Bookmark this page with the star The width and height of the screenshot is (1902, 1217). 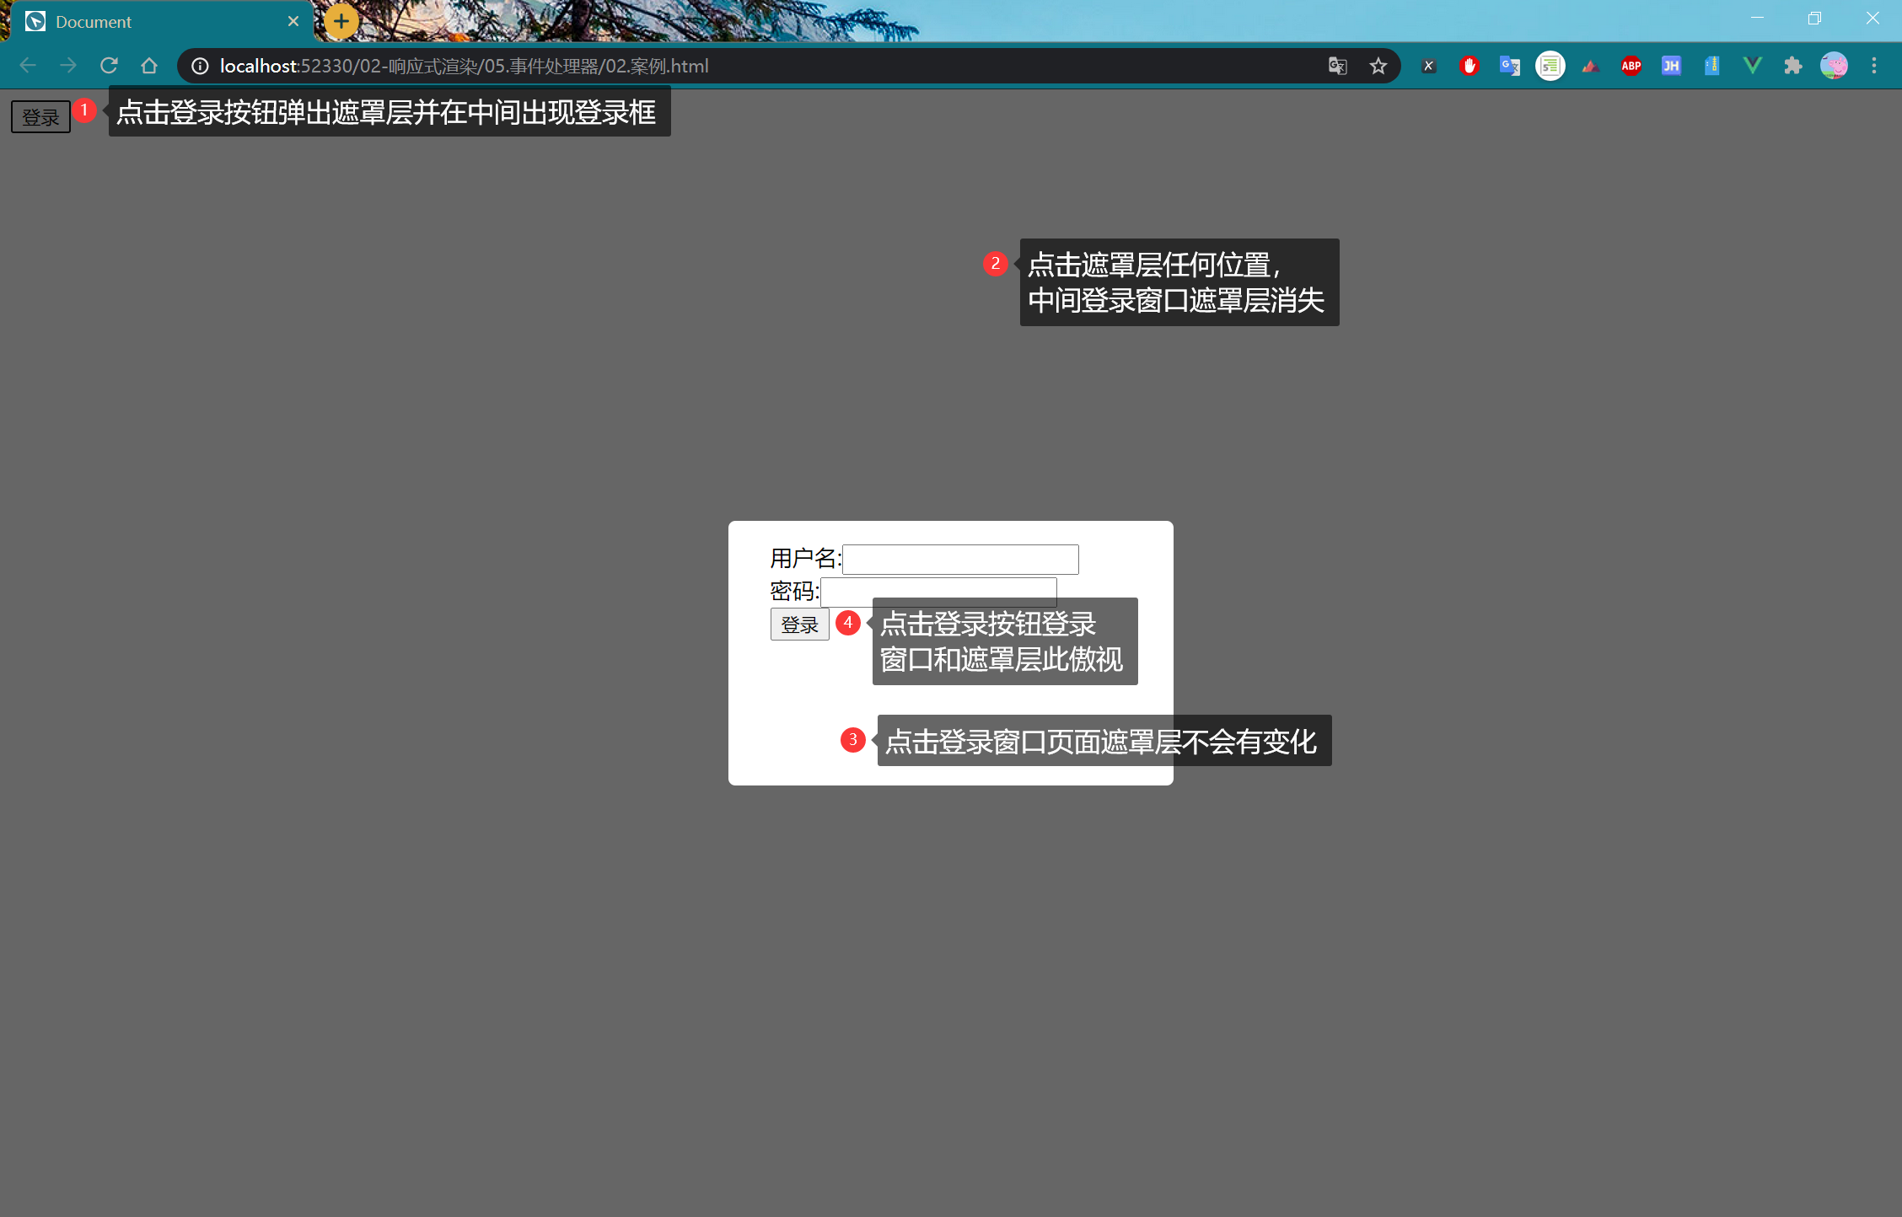(1378, 66)
